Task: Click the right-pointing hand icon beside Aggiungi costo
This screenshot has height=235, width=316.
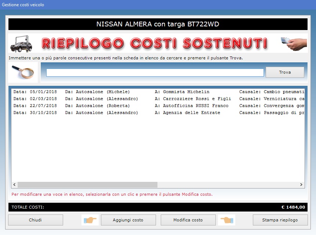Action: [90, 220]
